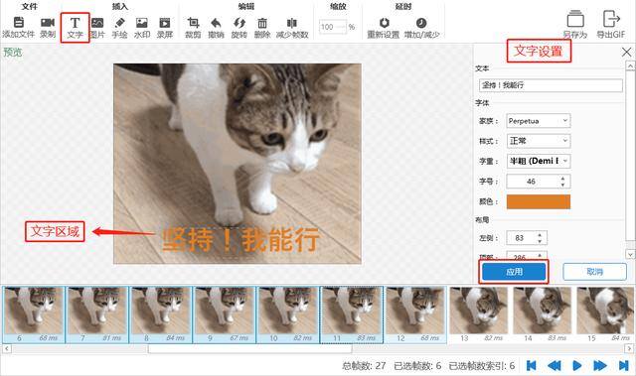Click the orange 颜色 color swatch
This screenshot has height=376, width=636.
(x=539, y=201)
